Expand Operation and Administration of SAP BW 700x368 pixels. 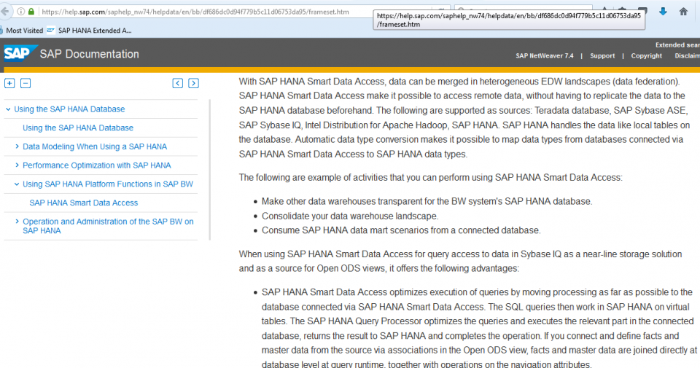coord(17,222)
